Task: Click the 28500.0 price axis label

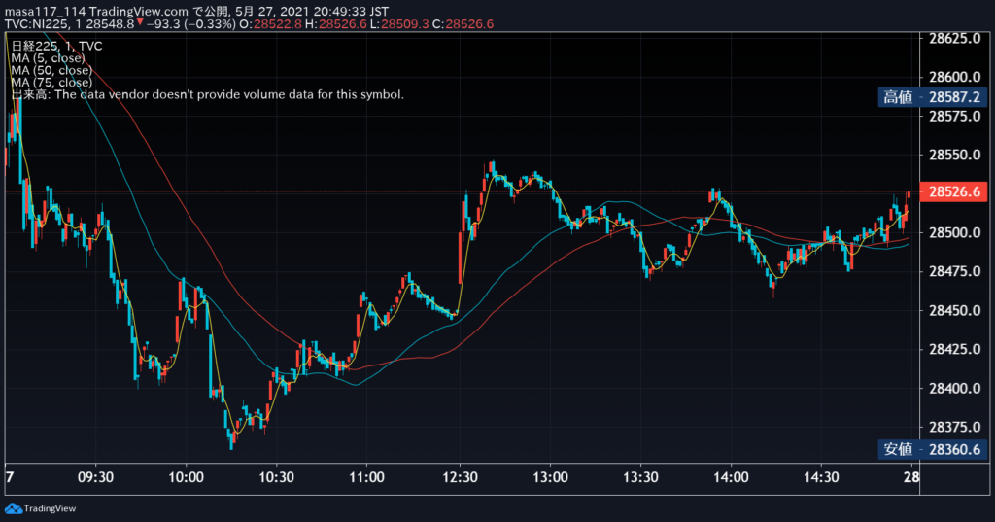Action: pos(954,232)
